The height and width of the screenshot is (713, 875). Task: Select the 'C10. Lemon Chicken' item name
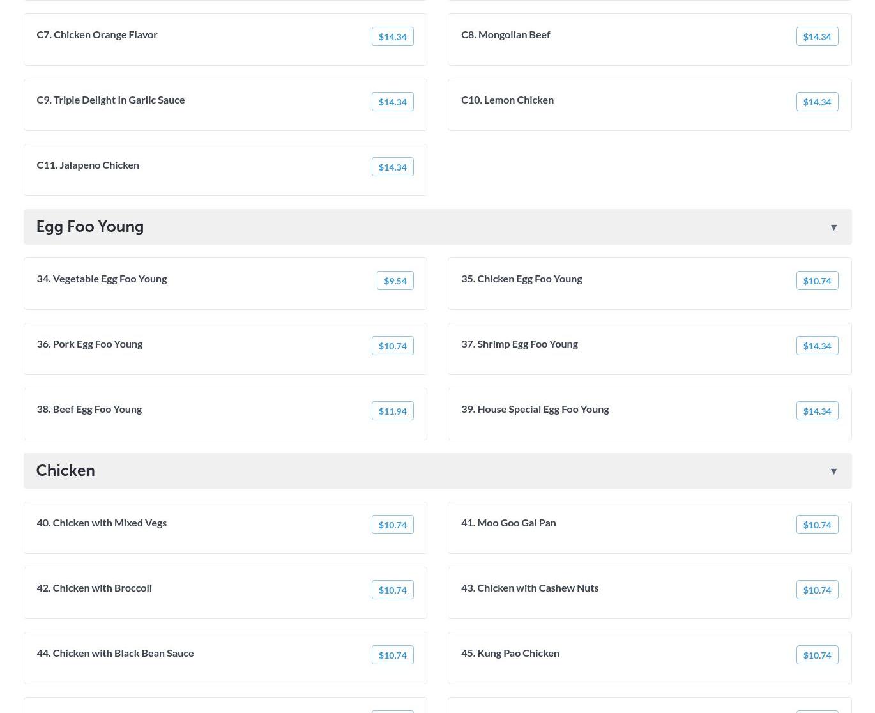point(507,100)
